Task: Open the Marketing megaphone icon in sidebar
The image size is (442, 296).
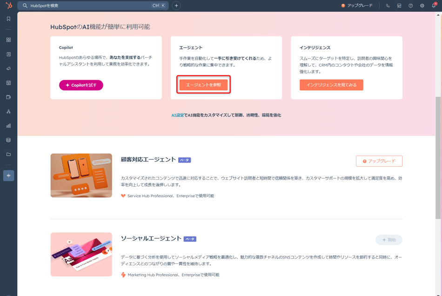Action: (x=8, y=68)
